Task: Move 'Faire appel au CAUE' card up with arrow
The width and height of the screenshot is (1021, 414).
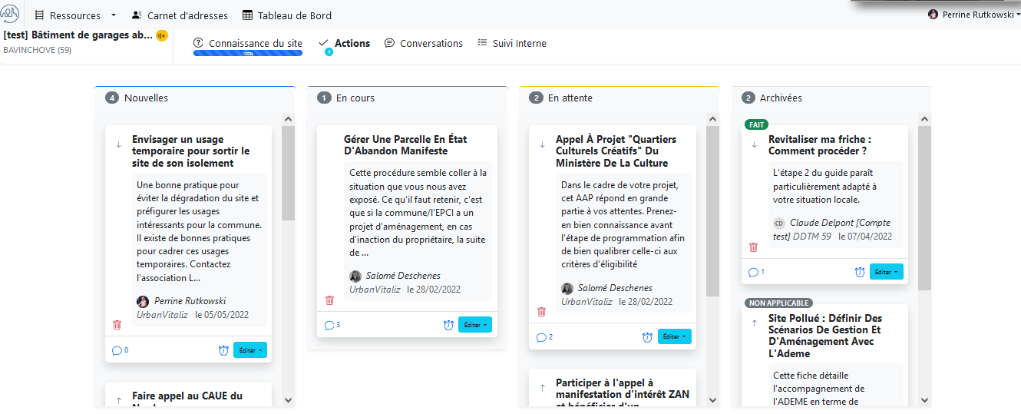Action: point(119,400)
